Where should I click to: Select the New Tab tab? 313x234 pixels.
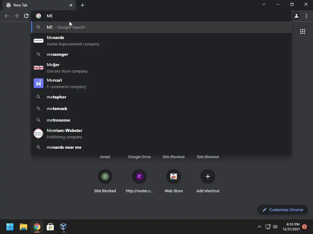pos(39,5)
